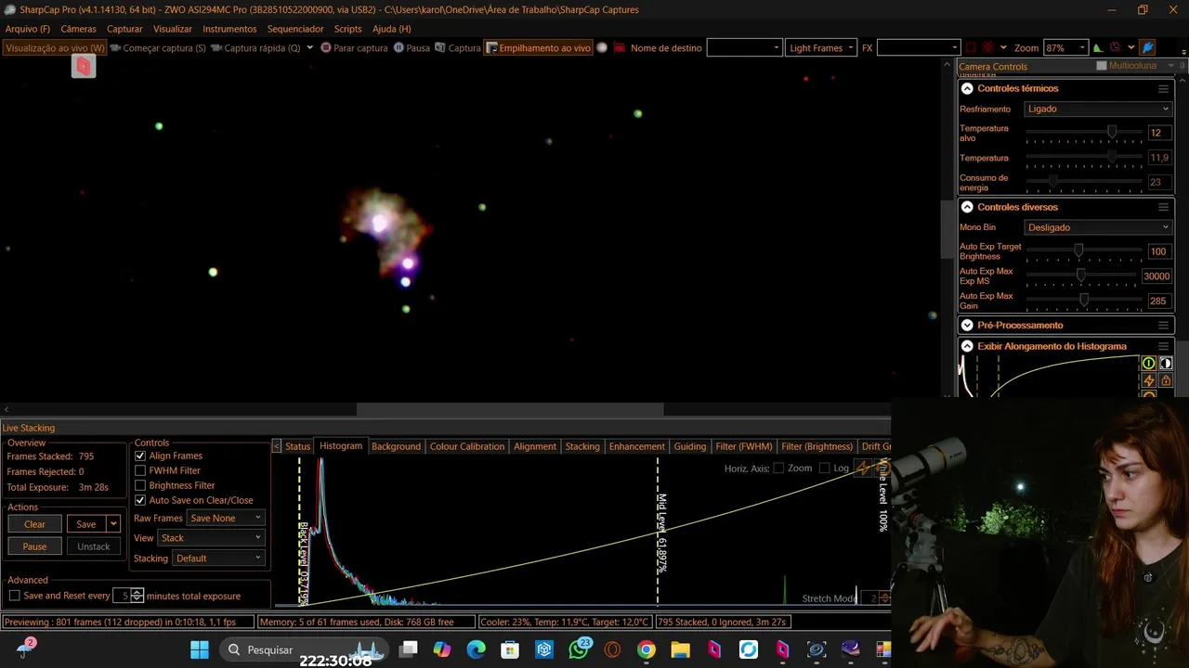Click the red clock-target toolbar icon
The width and height of the screenshot is (1189, 668).
pos(1115,47)
